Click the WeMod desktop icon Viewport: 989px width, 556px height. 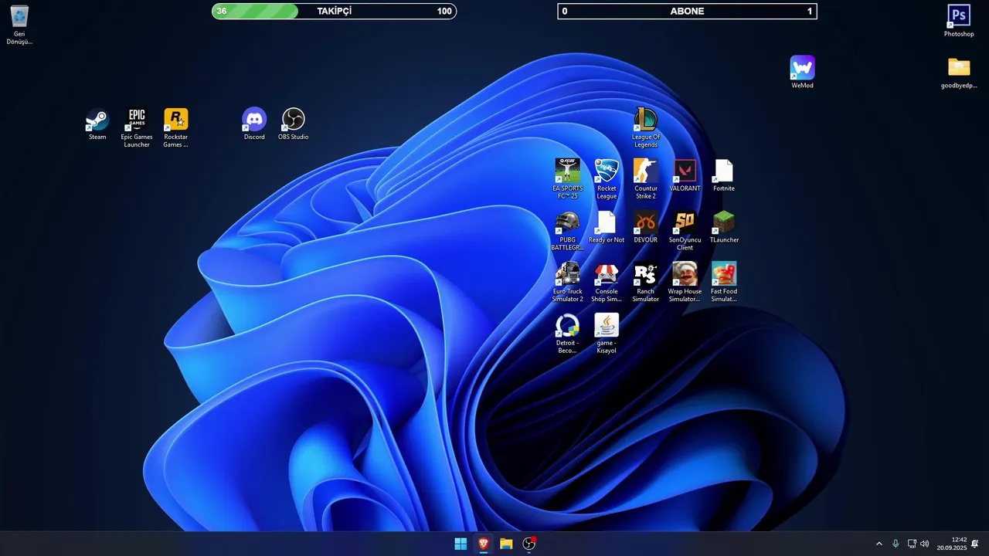coord(803,73)
